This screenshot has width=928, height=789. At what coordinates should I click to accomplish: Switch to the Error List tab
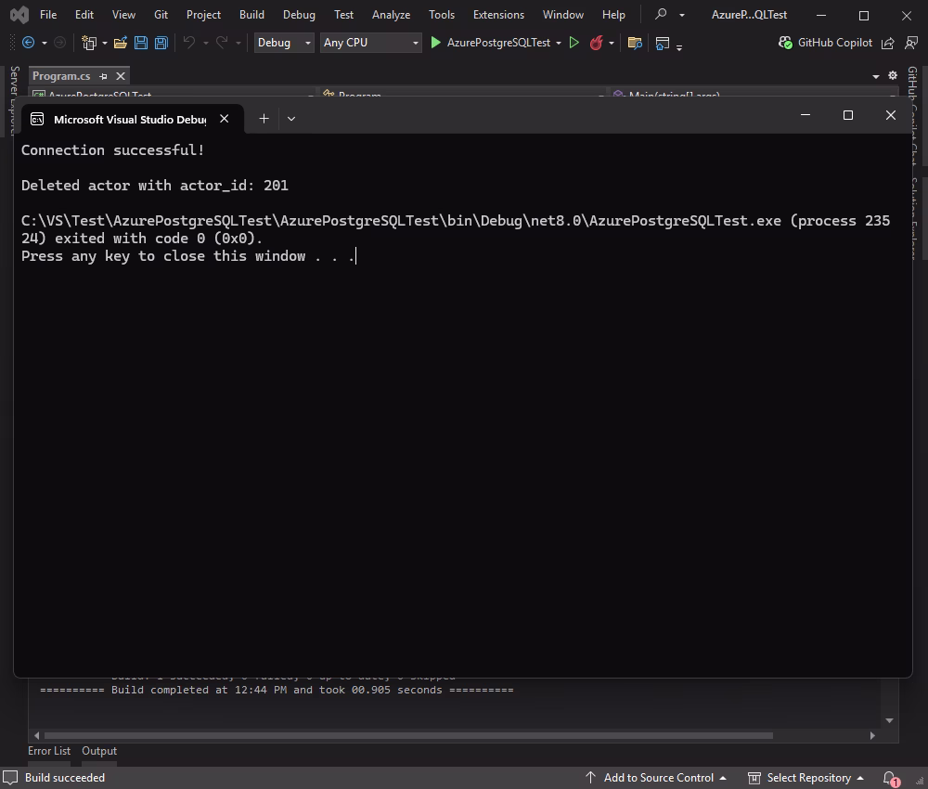(49, 750)
